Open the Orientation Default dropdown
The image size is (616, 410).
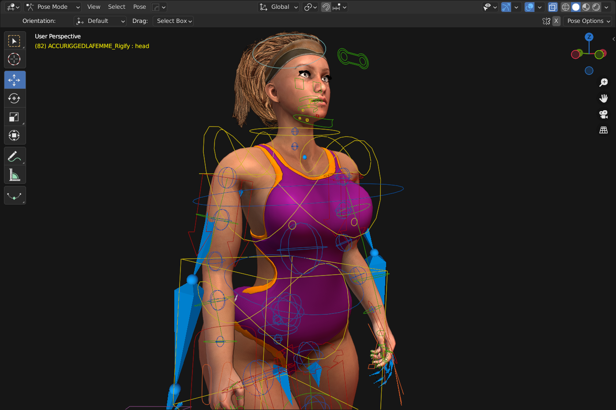click(100, 21)
